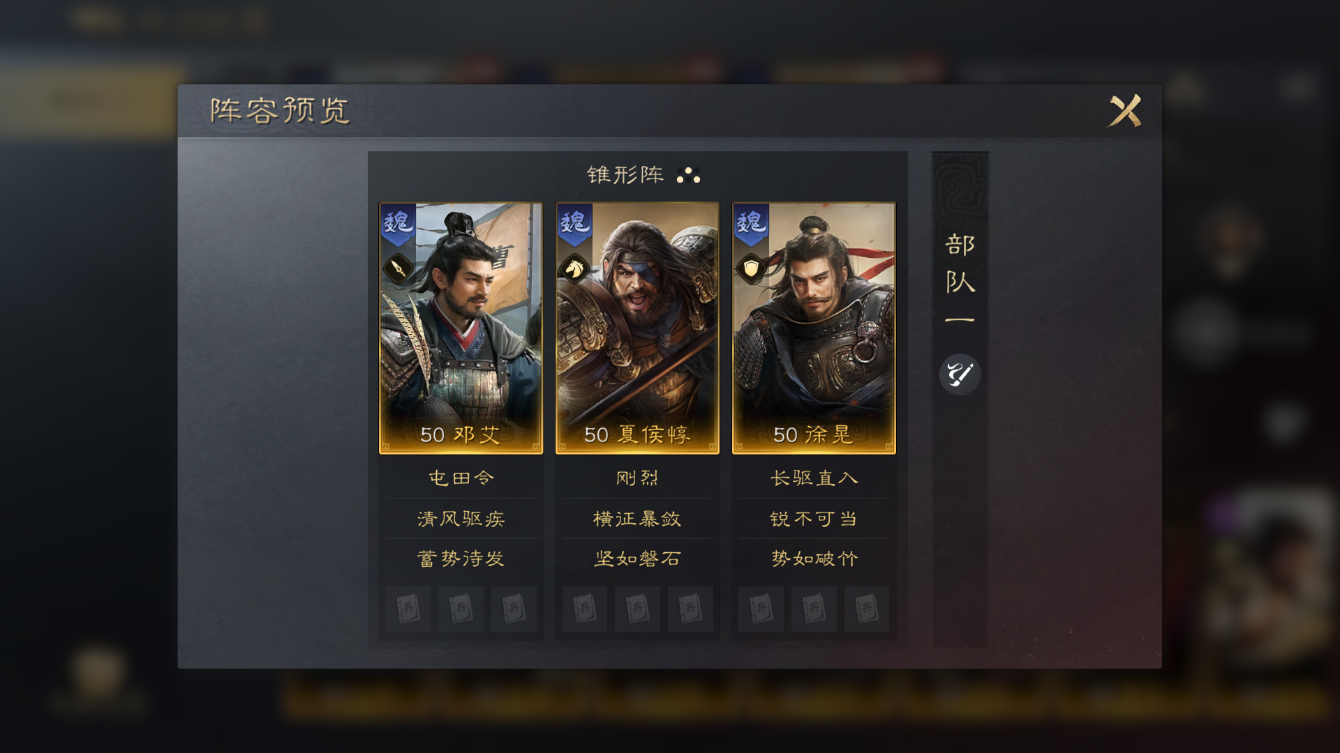This screenshot has height=753, width=1340.
Task: Click 邓艾's first empty 兵书 slot
Action: [408, 609]
